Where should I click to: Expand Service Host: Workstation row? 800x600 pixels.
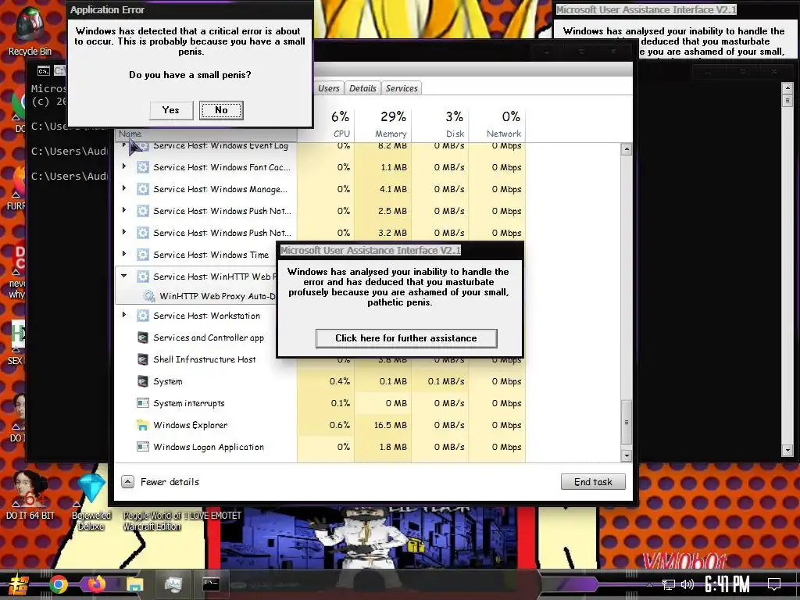[x=124, y=315]
